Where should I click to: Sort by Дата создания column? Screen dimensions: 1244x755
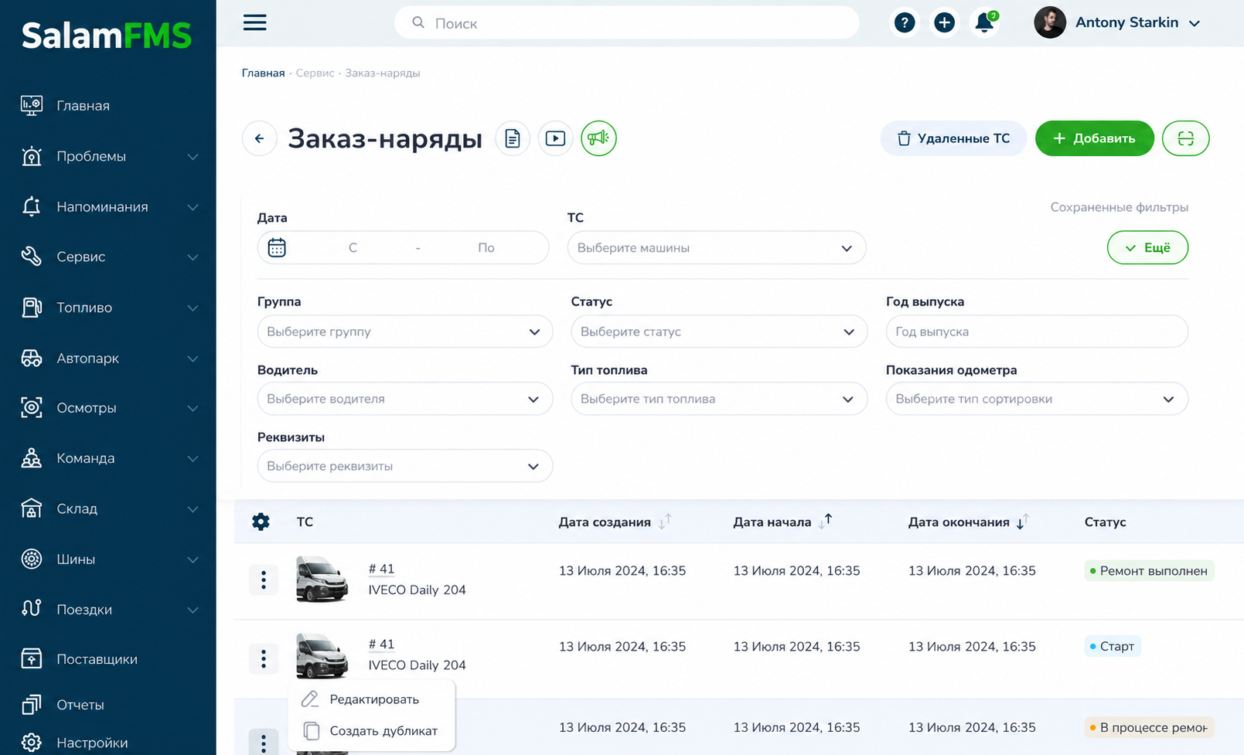[x=665, y=522]
